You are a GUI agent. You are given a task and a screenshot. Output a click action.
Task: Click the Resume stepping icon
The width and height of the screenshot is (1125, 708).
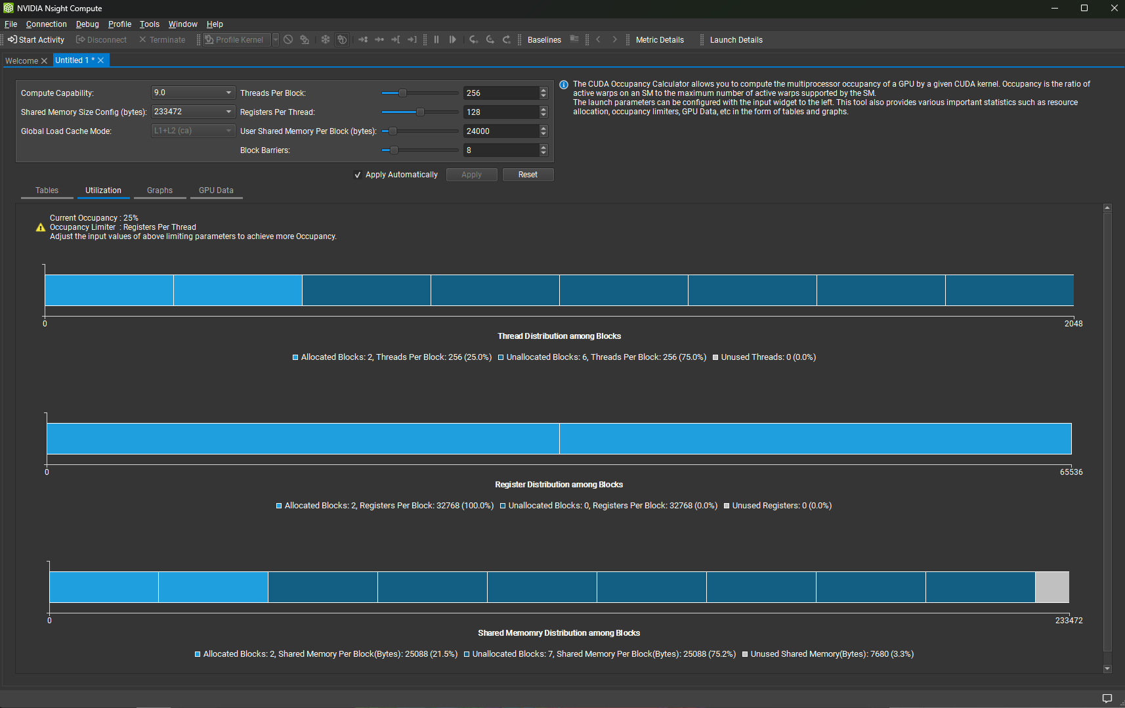(452, 39)
